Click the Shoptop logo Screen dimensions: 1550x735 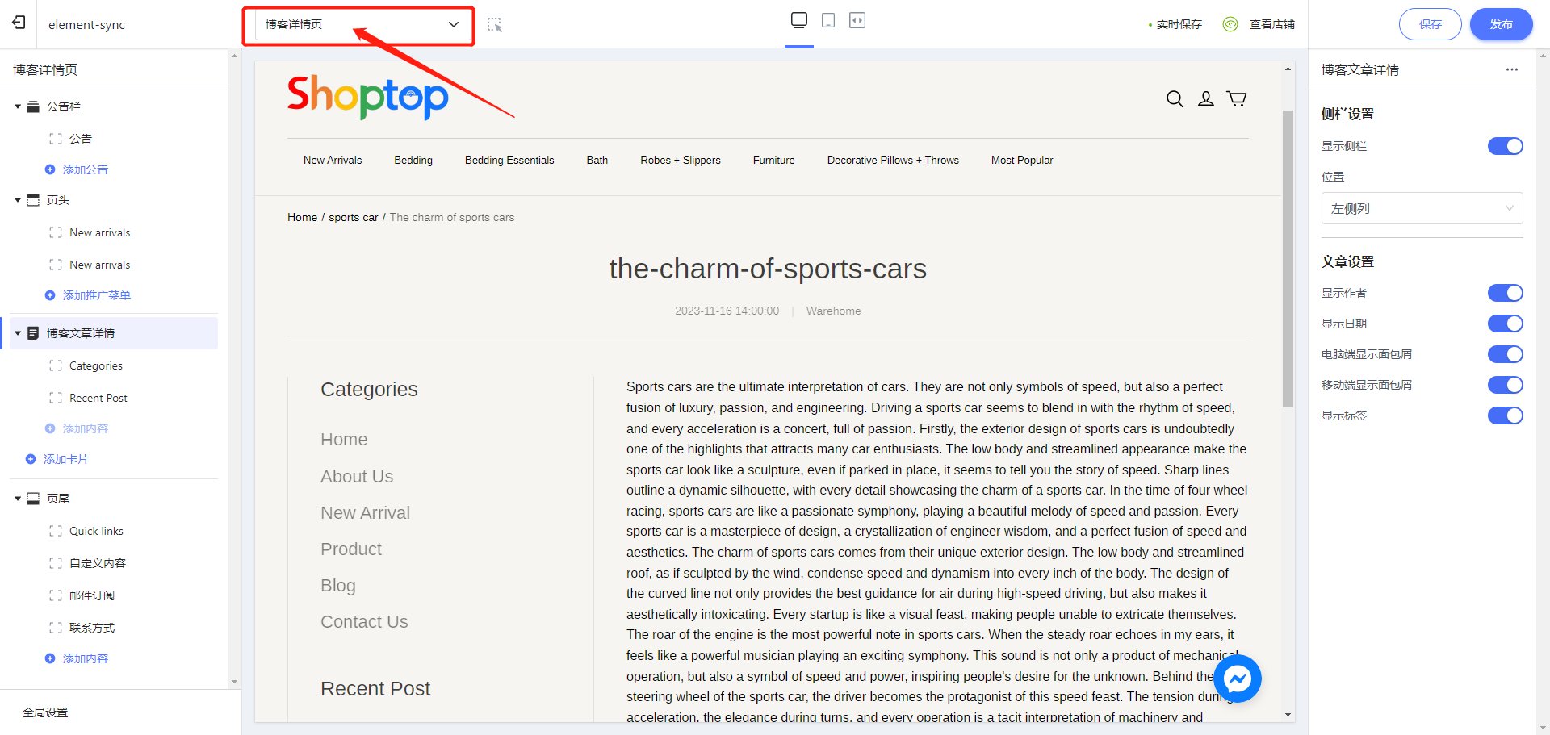pyautogui.click(x=367, y=96)
